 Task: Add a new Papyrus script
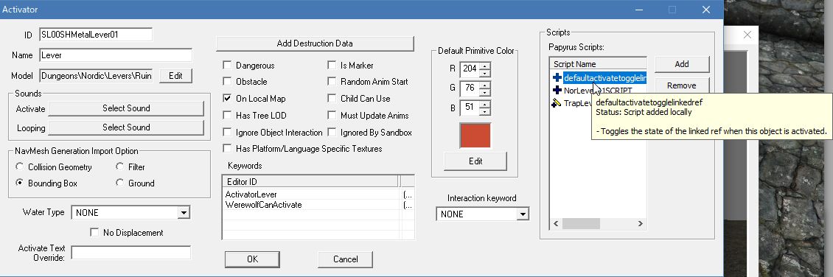682,64
